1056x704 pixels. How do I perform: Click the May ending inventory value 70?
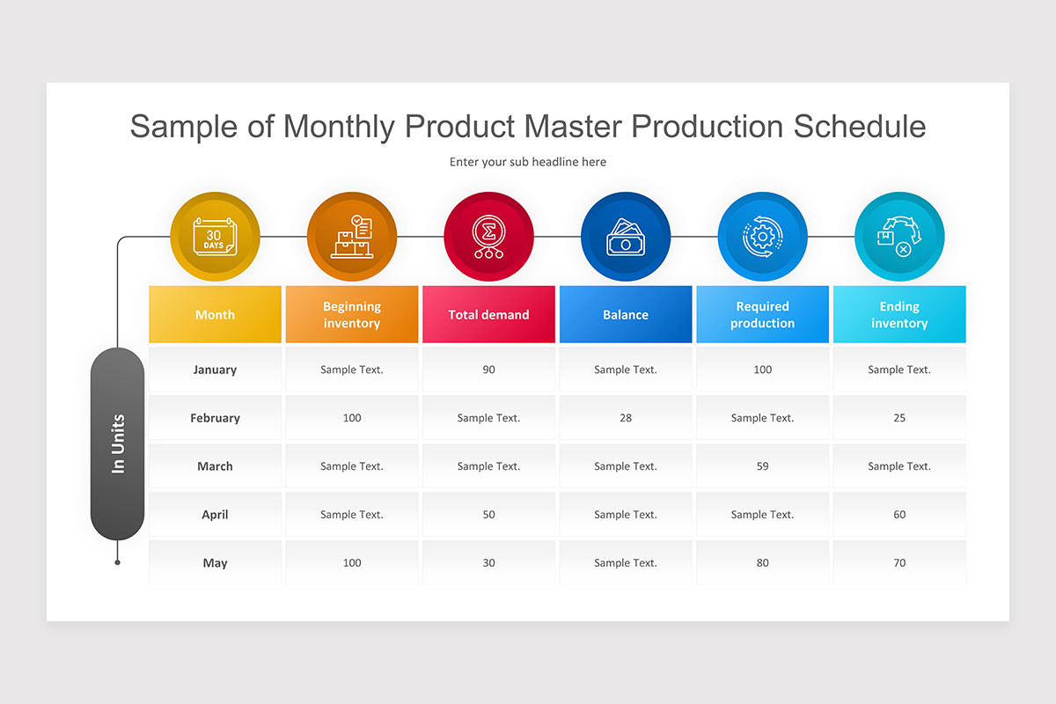click(x=899, y=562)
